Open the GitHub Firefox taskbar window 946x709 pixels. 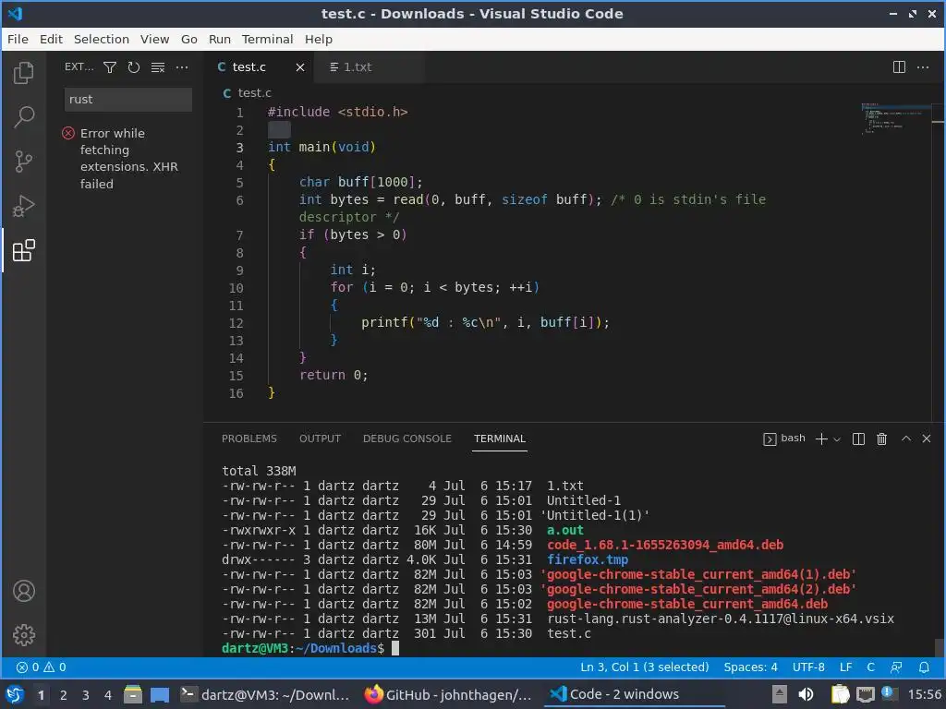449,694
